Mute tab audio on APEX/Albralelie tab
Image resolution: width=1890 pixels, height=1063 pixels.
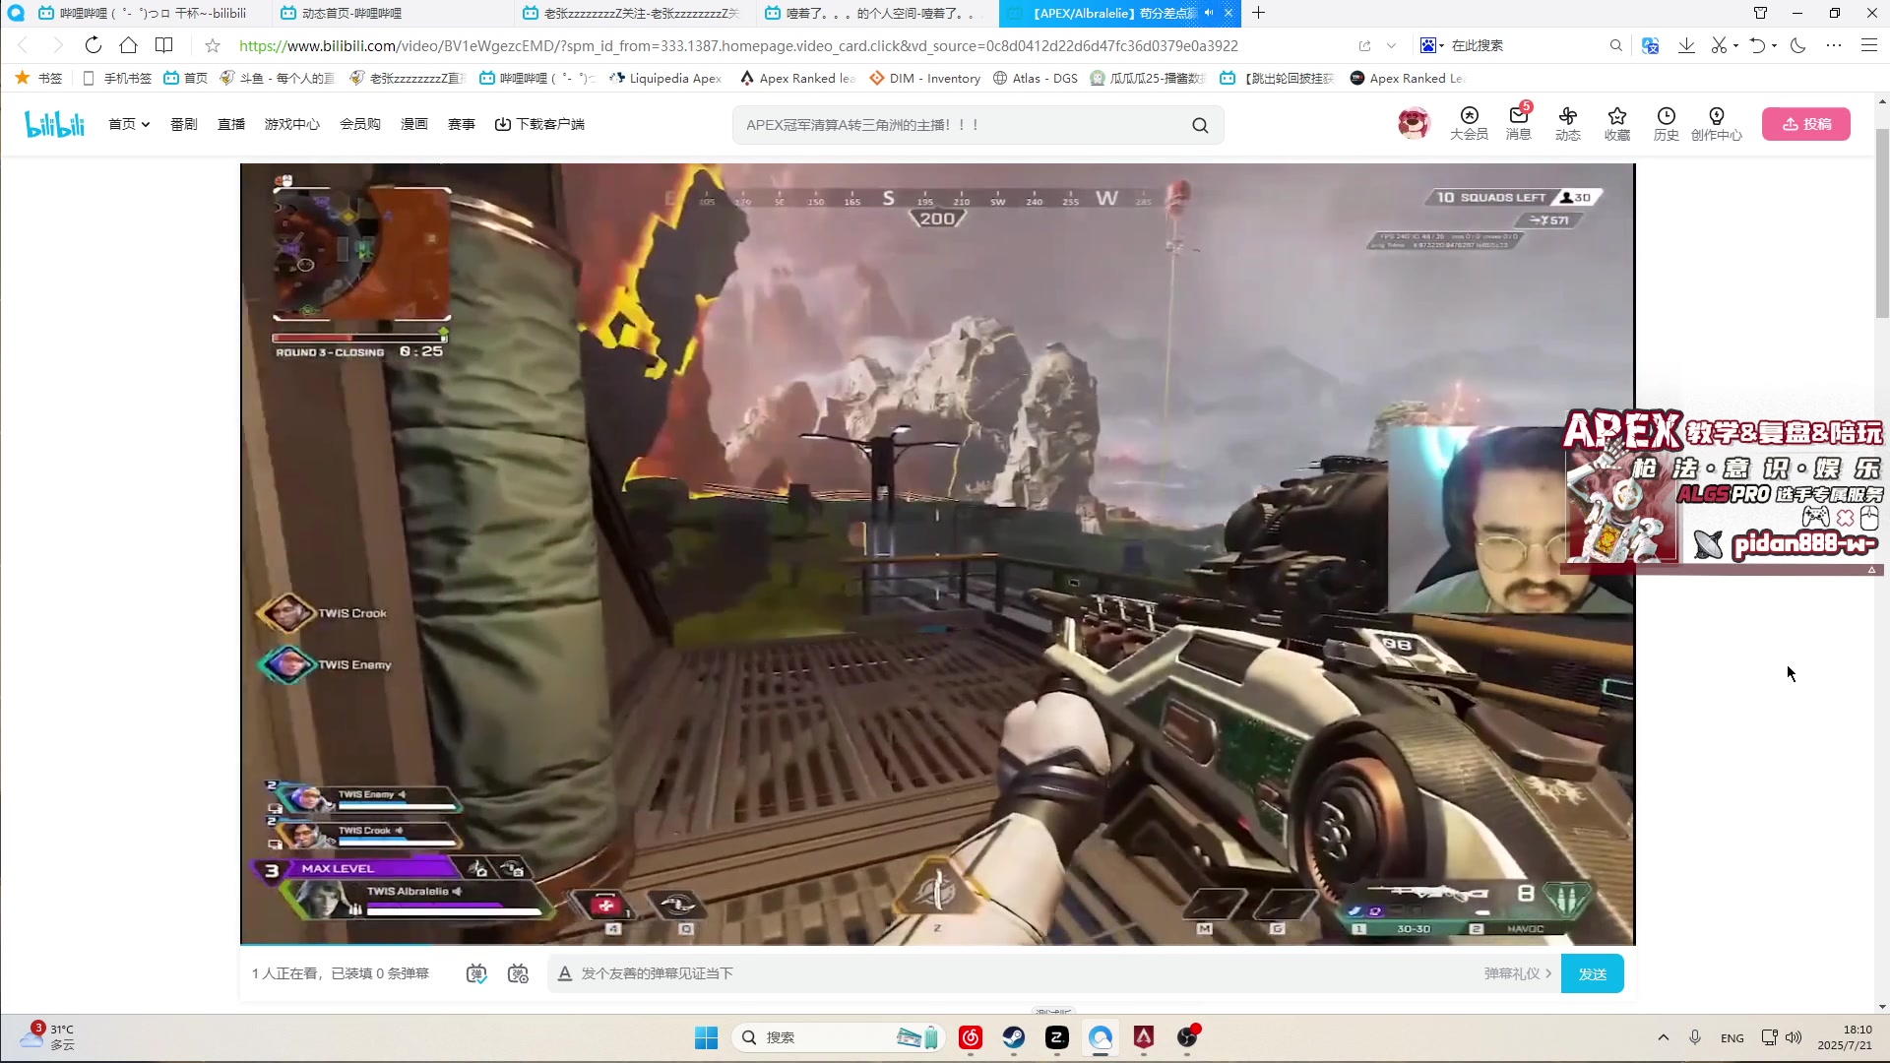[1209, 13]
